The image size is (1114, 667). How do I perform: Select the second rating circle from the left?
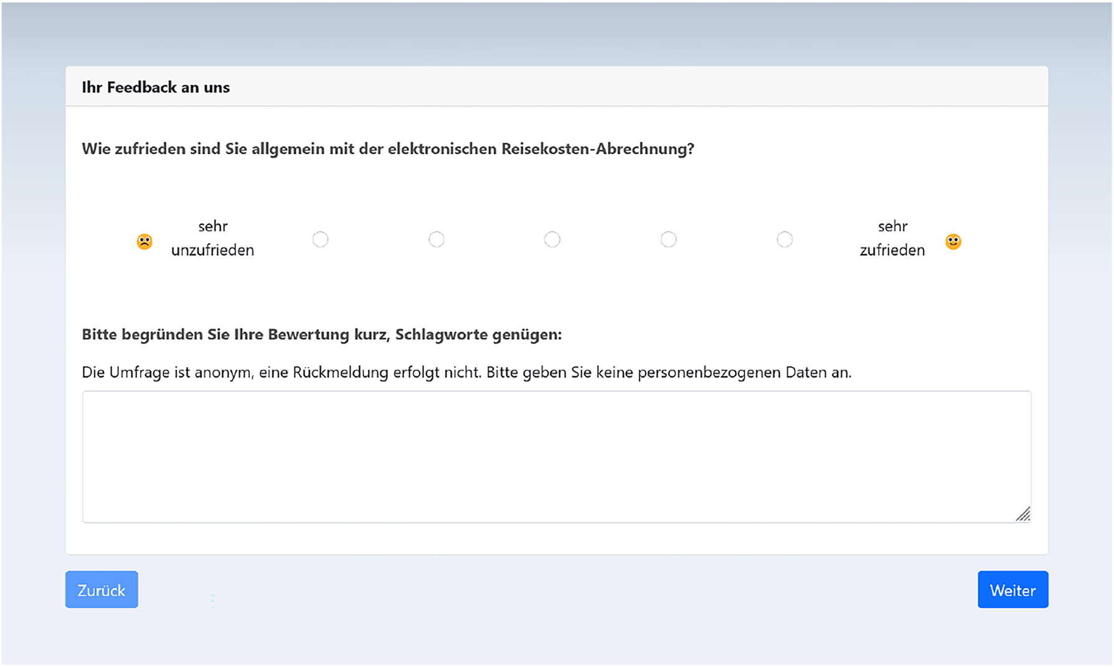437,239
